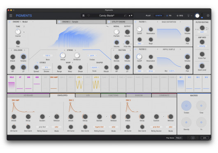Image resolution: width=218 pixels, height=153 pixels.
Task: Click the Fx macro knob
Action: 201,122
